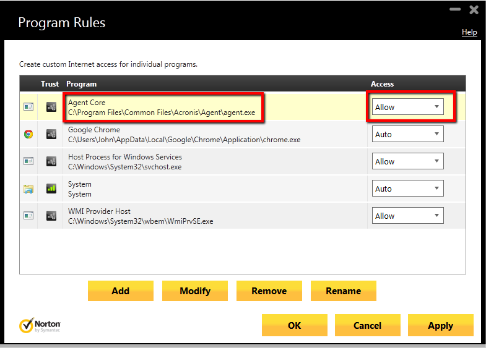Click the path C:\Windows\System32\svchost.exe
This screenshot has width=486, height=348.
(125, 167)
